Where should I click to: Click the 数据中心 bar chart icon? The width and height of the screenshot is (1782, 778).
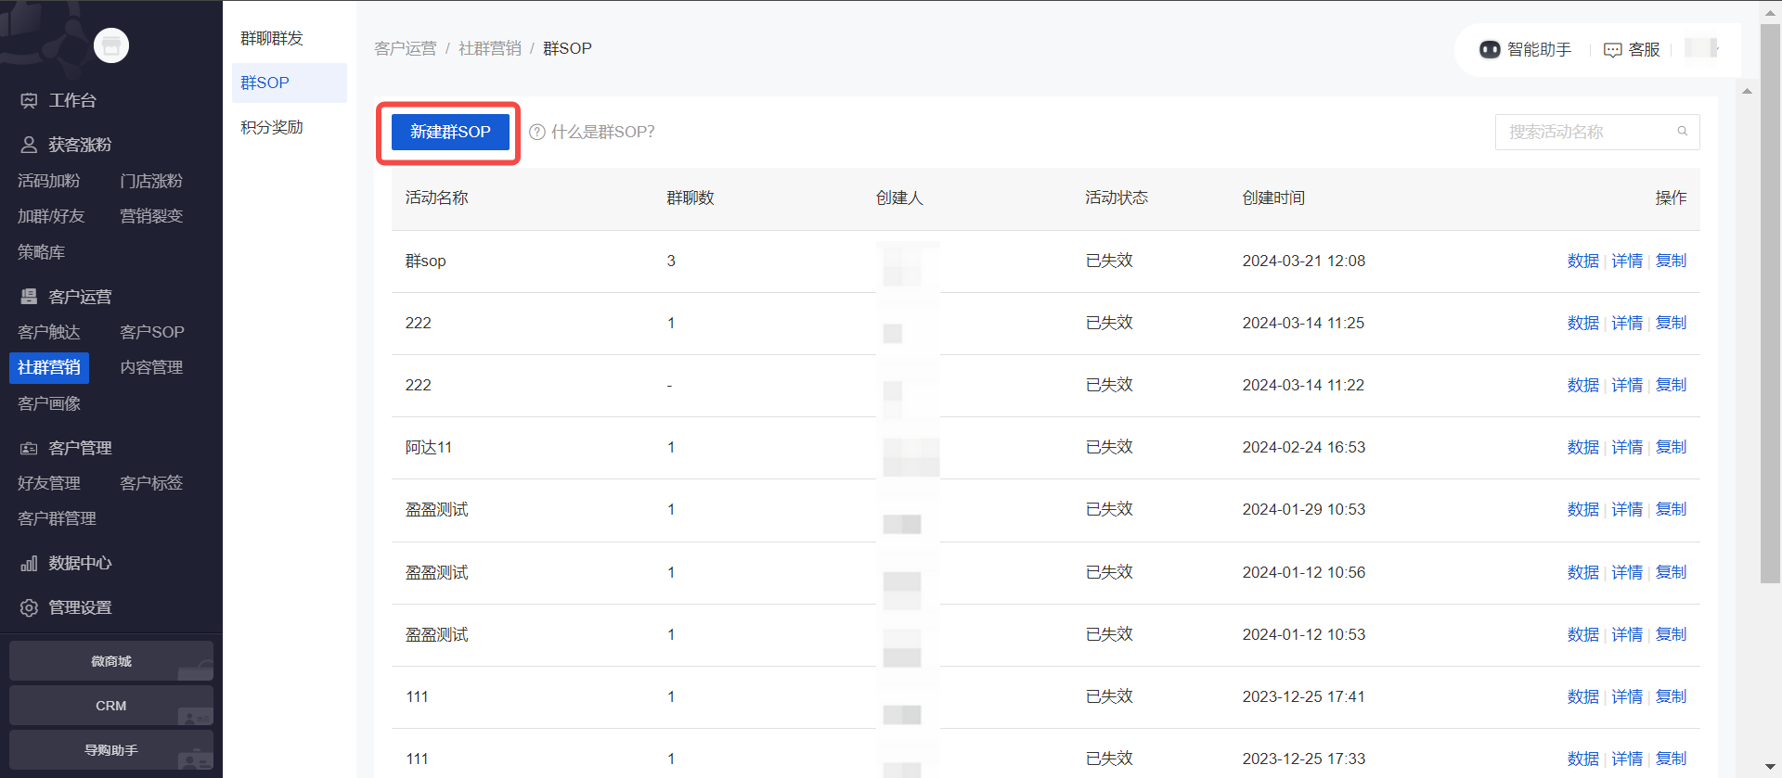click(x=30, y=563)
